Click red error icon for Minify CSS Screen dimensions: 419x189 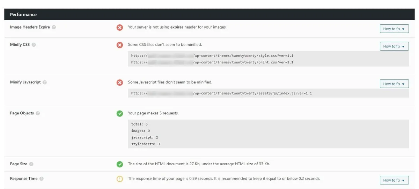[120, 45]
